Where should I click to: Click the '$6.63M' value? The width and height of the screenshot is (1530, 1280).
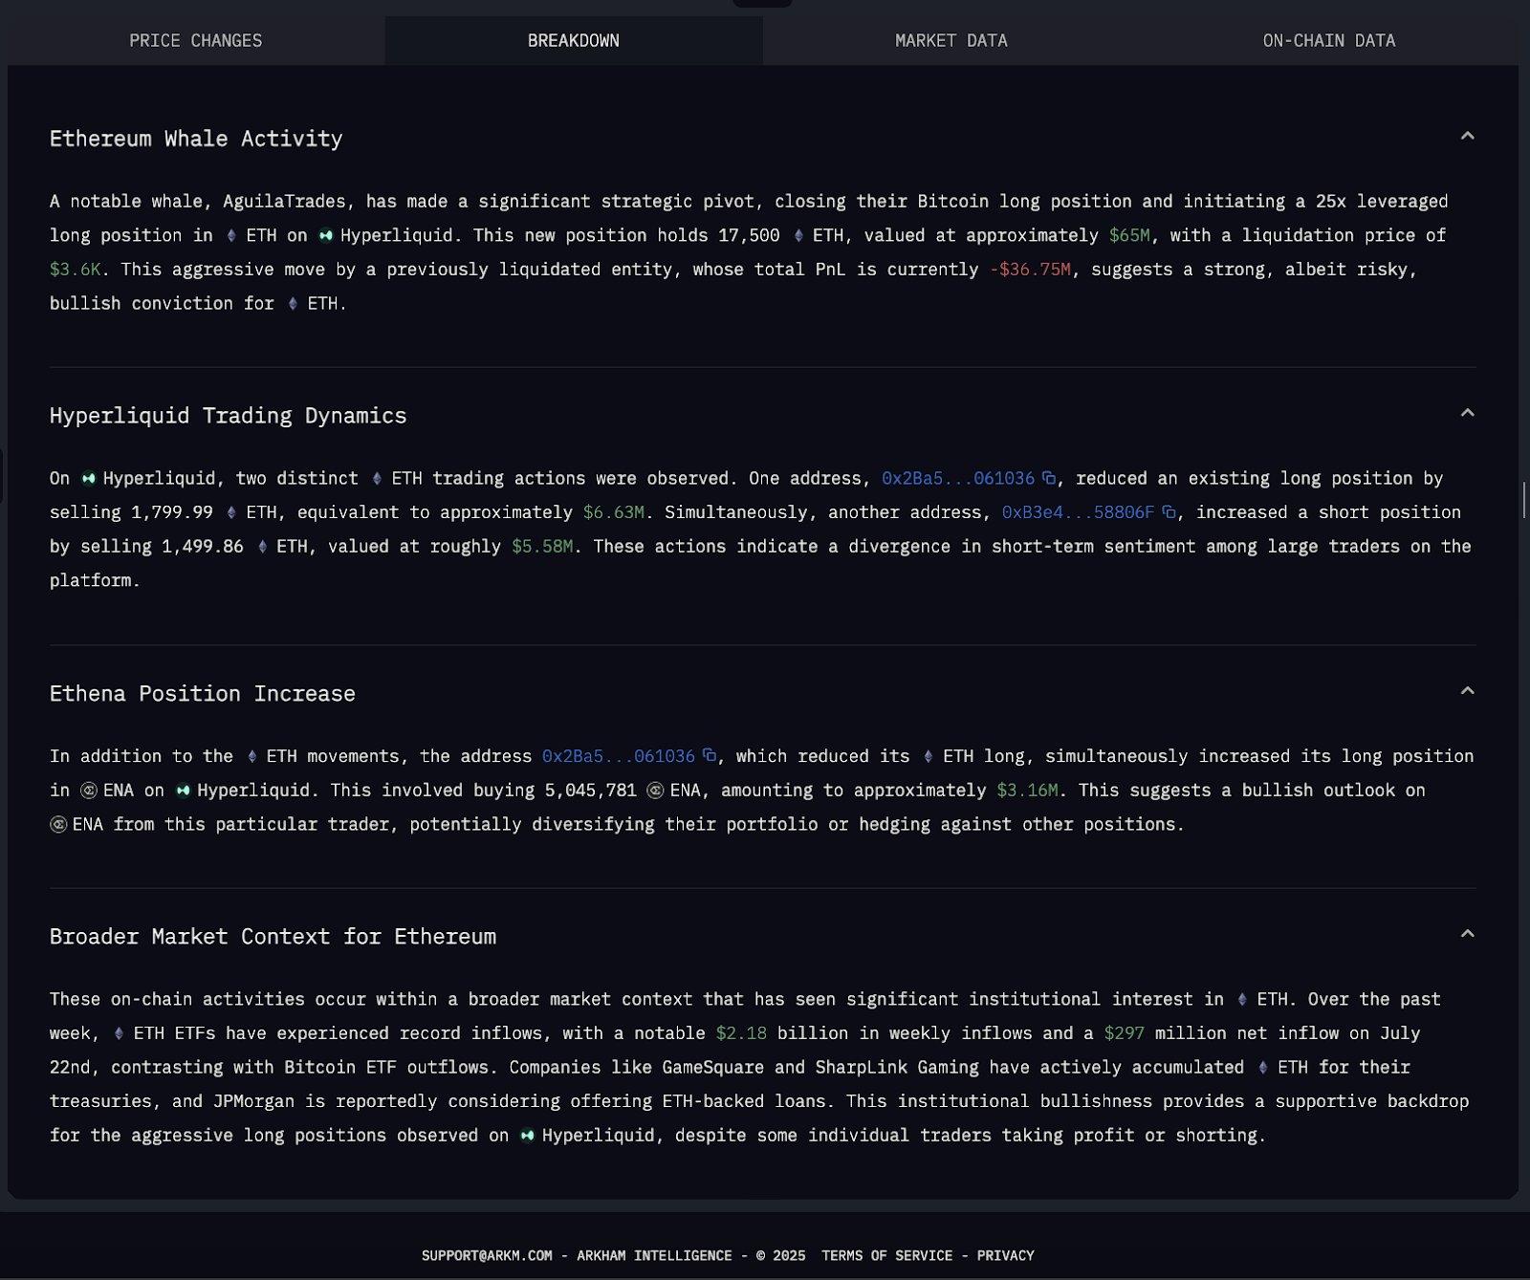[x=614, y=512]
